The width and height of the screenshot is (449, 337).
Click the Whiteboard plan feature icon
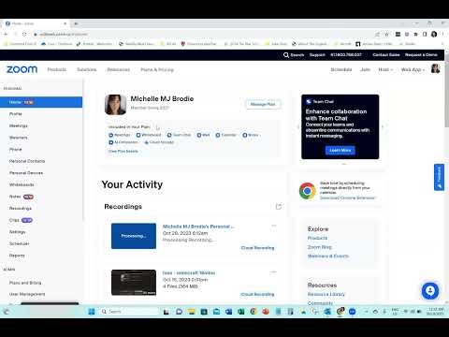pos(138,135)
